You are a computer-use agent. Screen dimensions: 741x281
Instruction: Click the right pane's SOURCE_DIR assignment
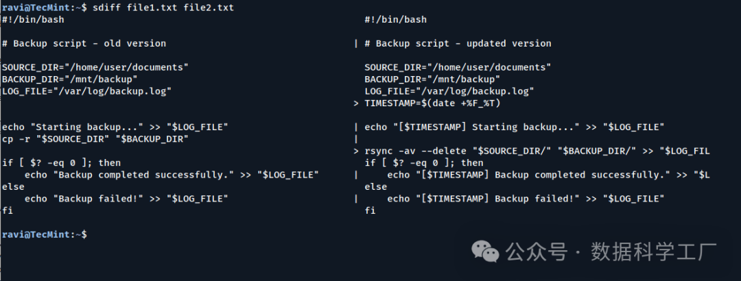click(x=458, y=67)
